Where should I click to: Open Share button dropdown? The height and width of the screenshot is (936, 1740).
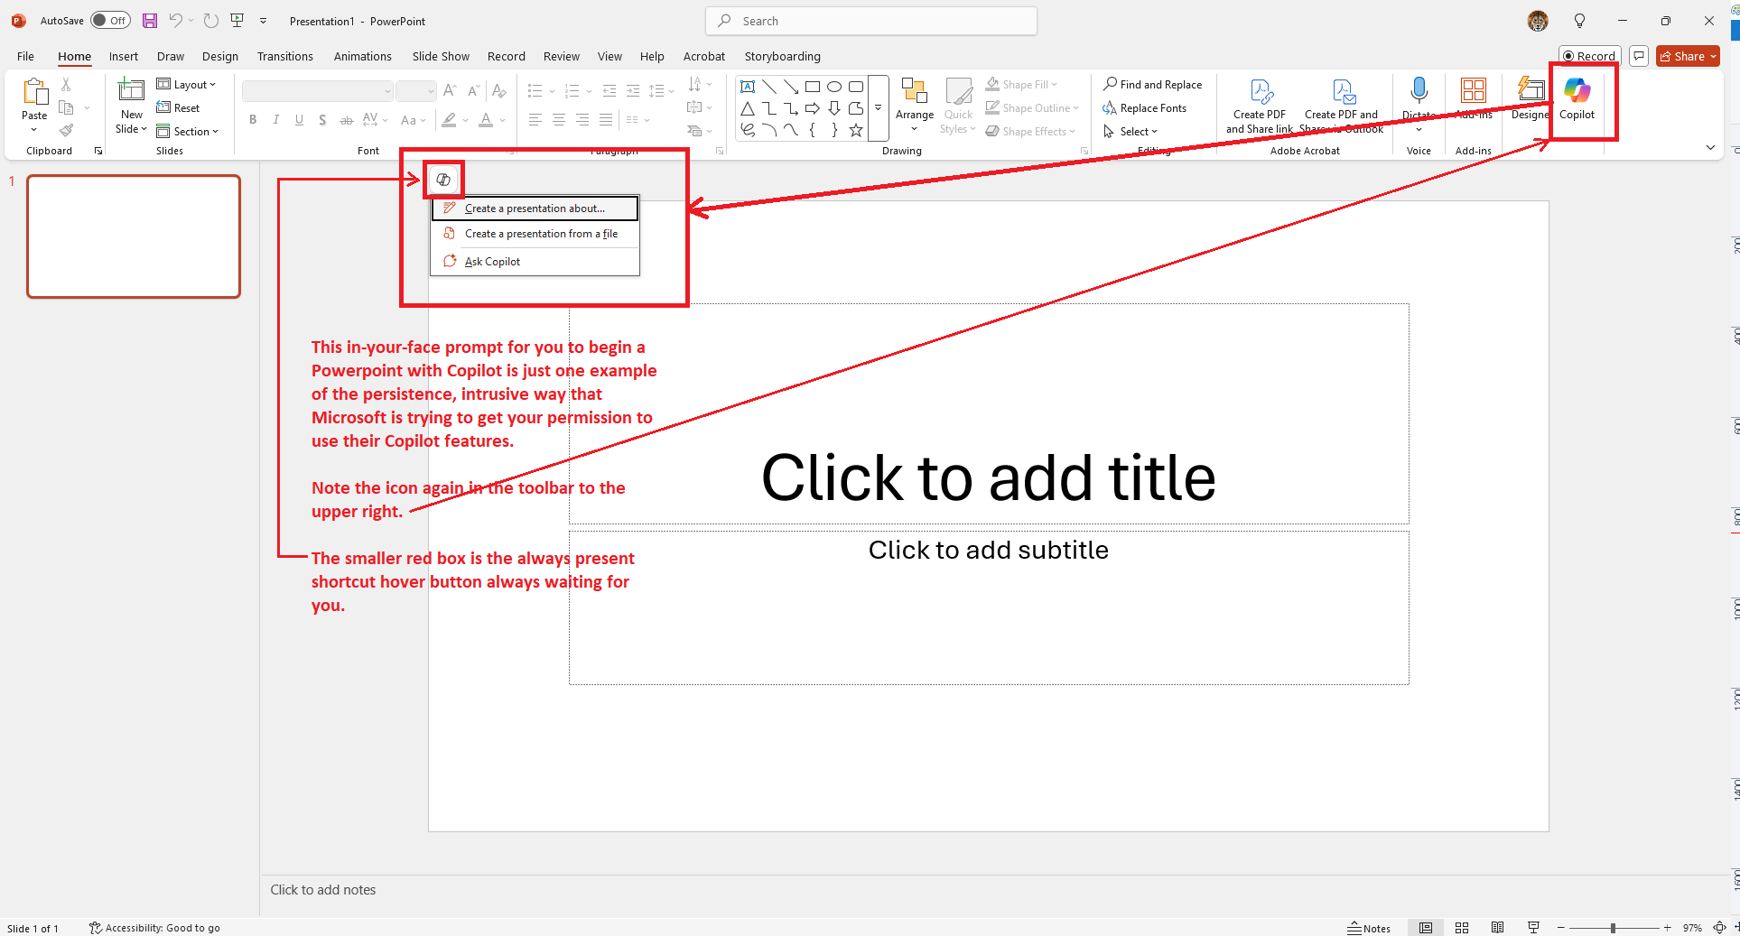[x=1688, y=56]
